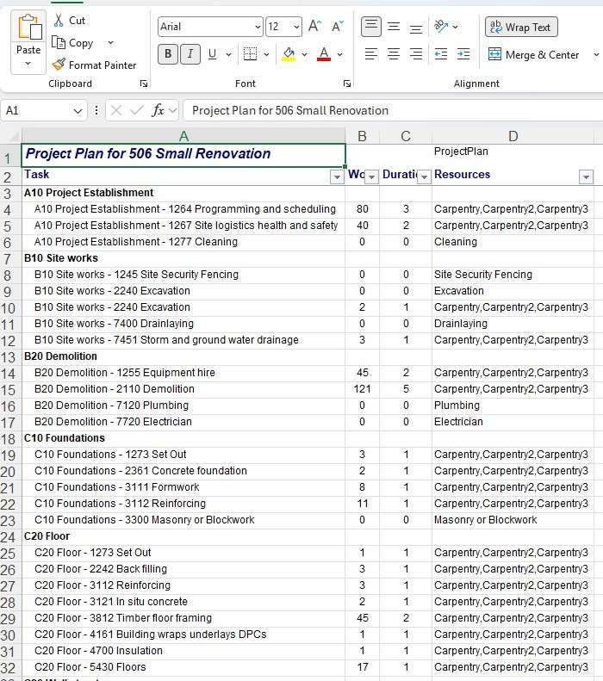Click the Copy button

click(x=72, y=43)
